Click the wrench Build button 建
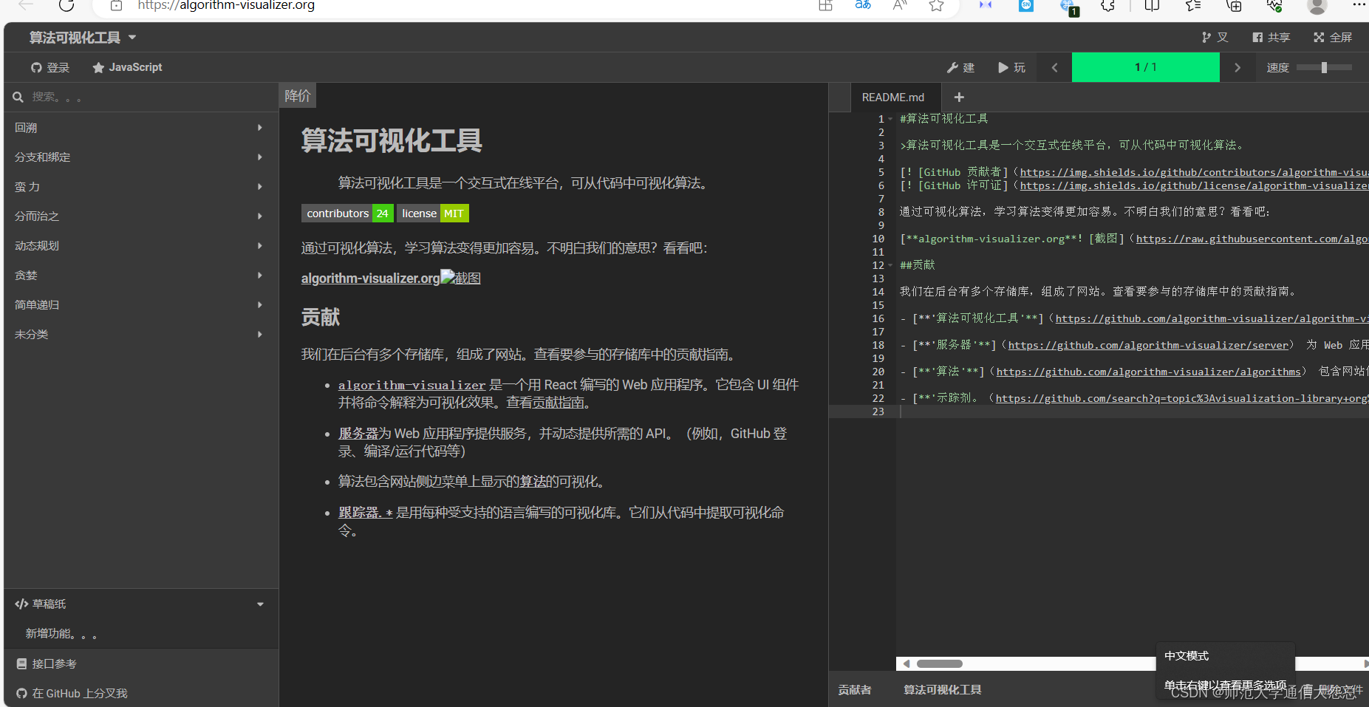The width and height of the screenshot is (1369, 707). [960, 67]
